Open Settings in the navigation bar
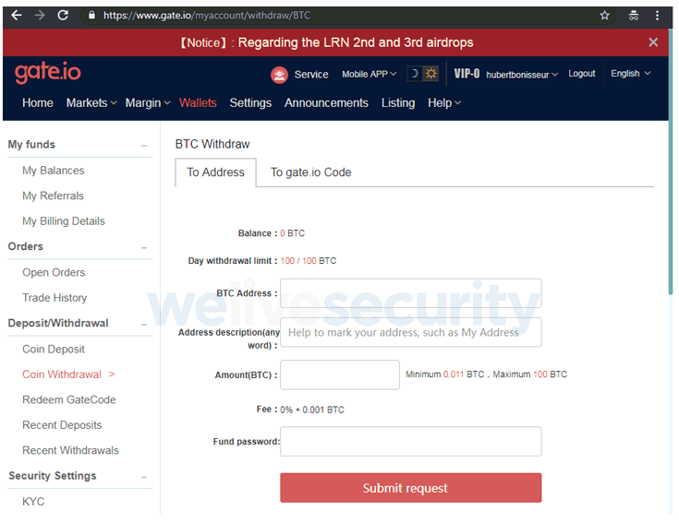The height and width of the screenshot is (523, 679). [x=250, y=103]
